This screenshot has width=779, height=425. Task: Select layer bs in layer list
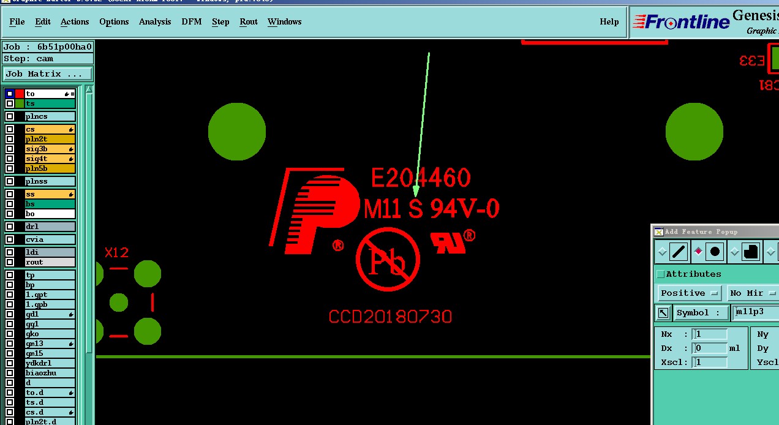tap(50, 204)
